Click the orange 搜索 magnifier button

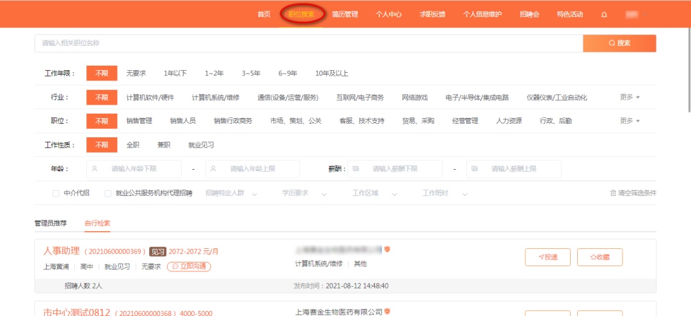(x=619, y=43)
